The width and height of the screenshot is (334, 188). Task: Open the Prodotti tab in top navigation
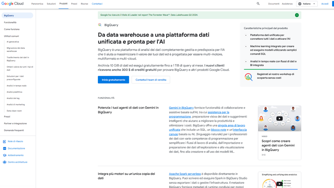(x=63, y=4)
